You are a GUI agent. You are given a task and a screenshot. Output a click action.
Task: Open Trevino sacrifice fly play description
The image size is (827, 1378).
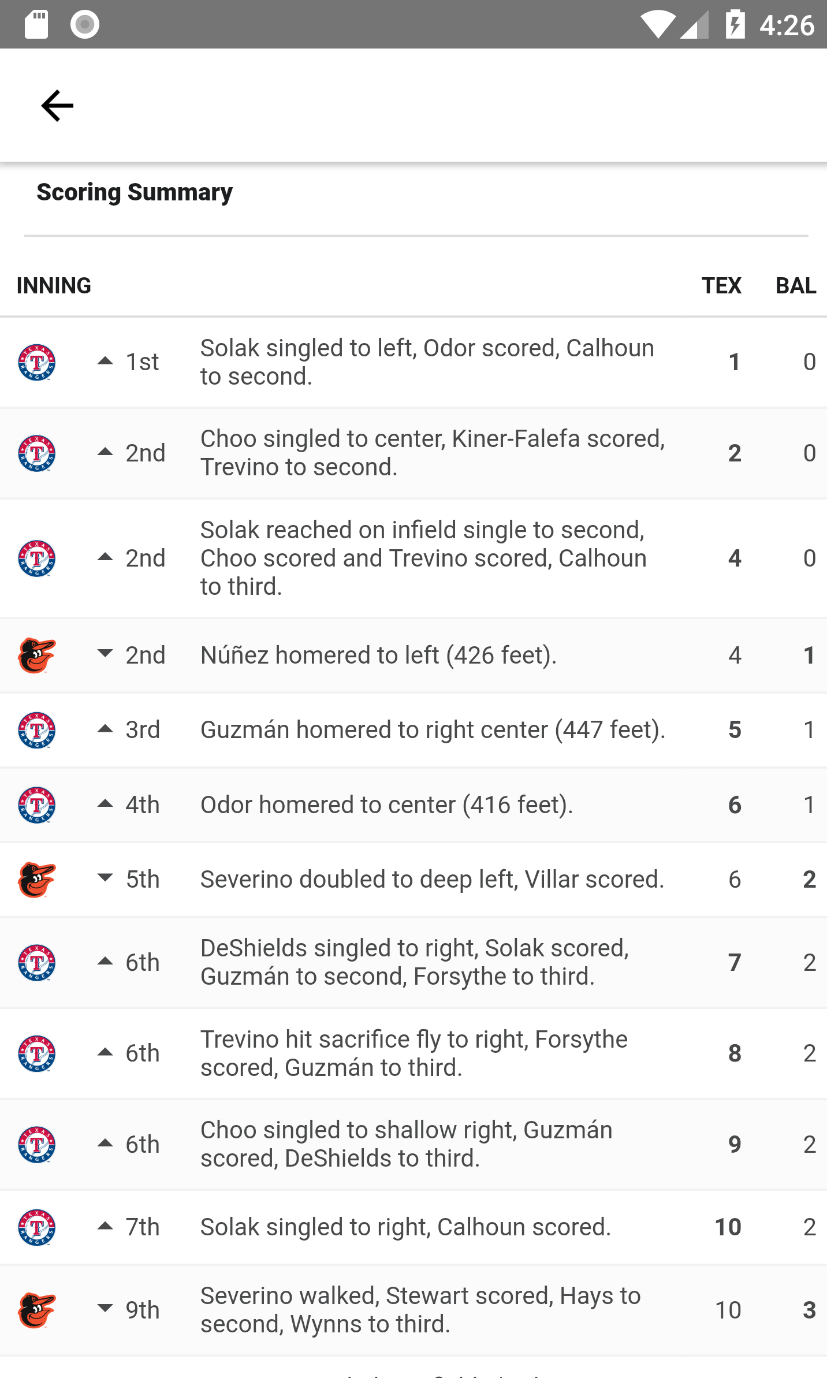pos(413,1053)
